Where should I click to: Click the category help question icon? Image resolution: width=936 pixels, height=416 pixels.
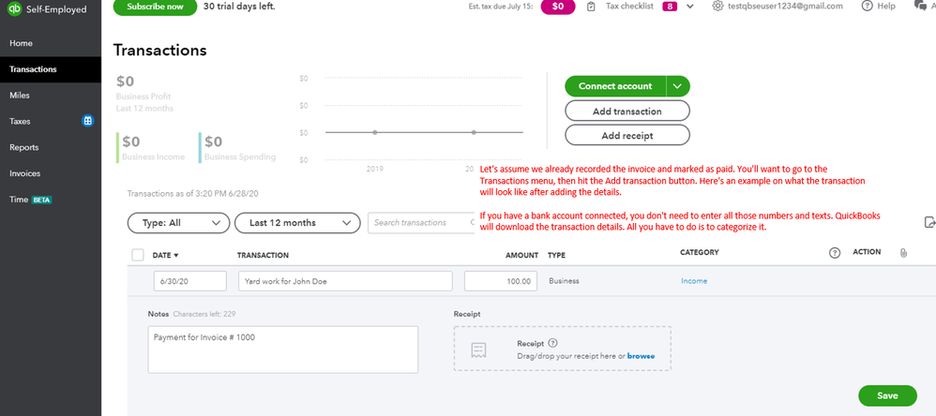click(x=835, y=254)
